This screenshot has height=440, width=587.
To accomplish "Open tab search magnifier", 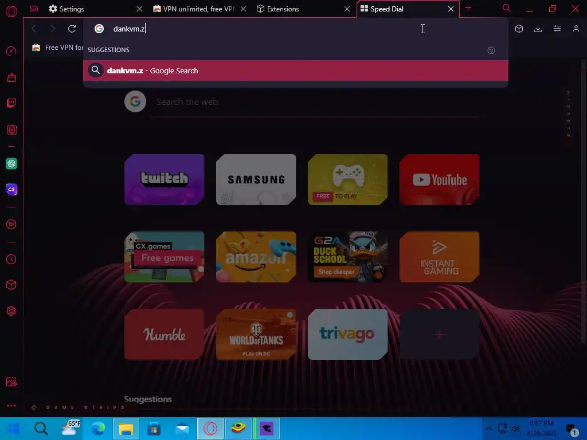I will click(x=506, y=8).
